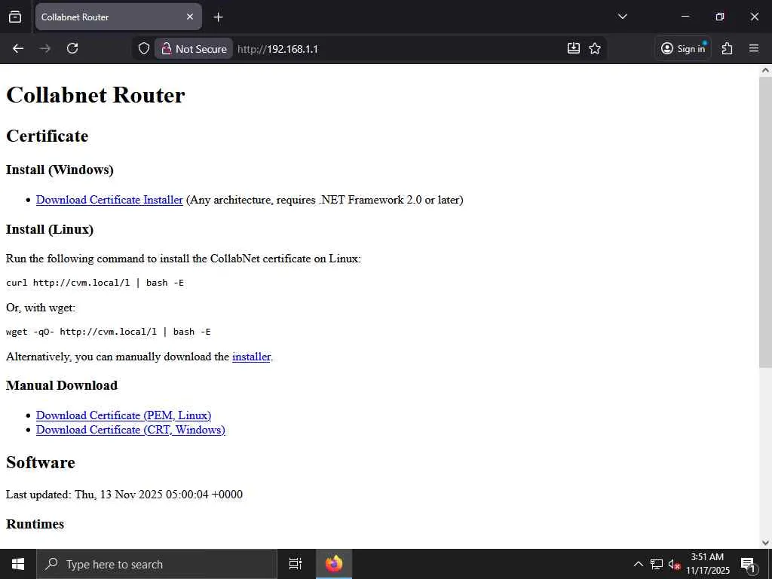
Task: Open Task View on the taskbar
Action: click(x=296, y=564)
